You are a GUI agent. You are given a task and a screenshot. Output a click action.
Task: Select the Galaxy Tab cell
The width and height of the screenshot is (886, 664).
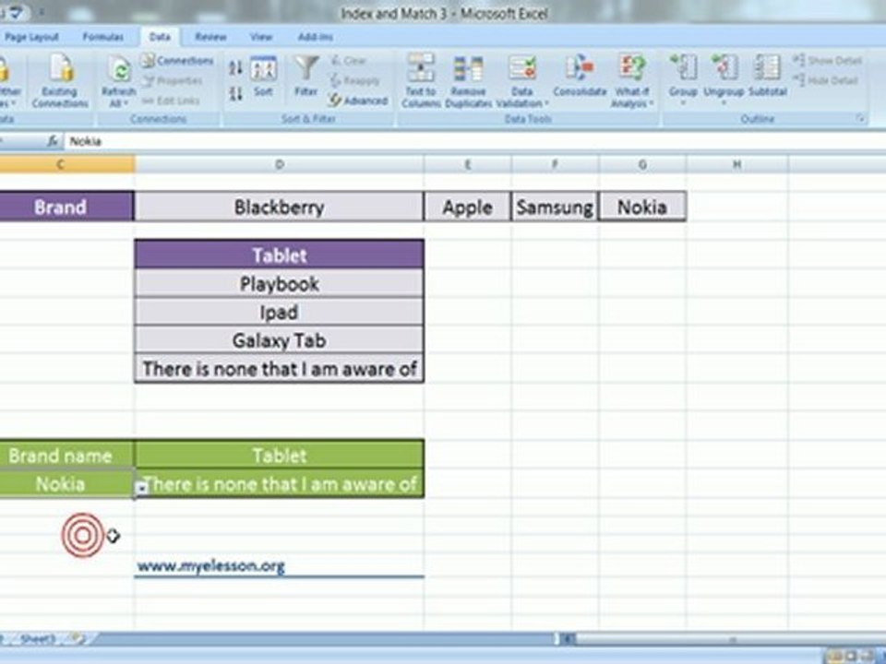tap(279, 340)
